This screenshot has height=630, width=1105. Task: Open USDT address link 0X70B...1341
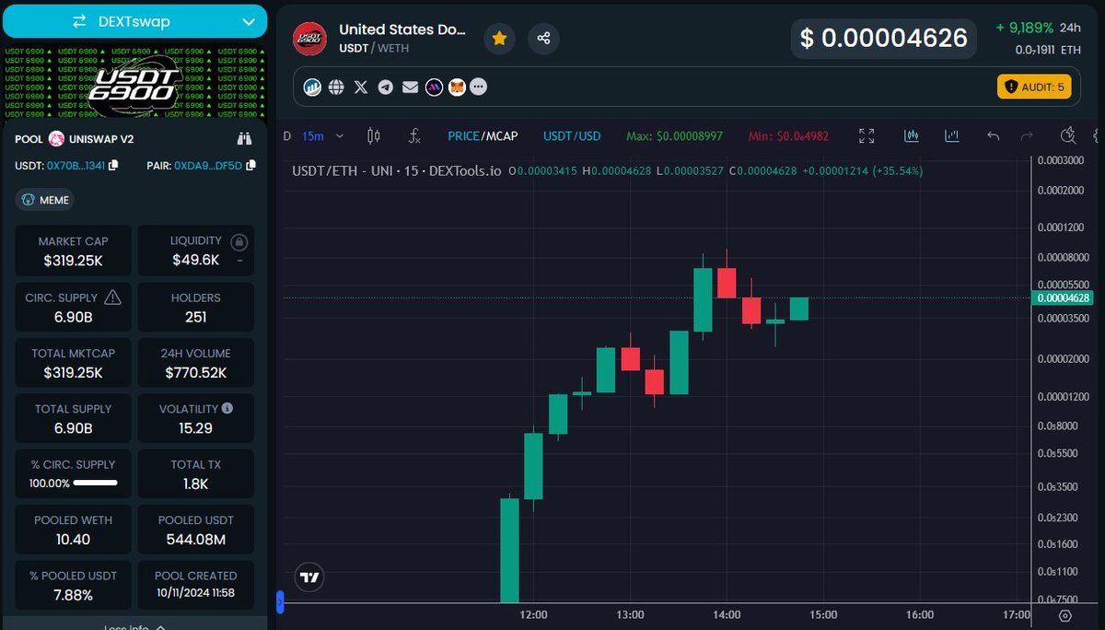(76, 166)
